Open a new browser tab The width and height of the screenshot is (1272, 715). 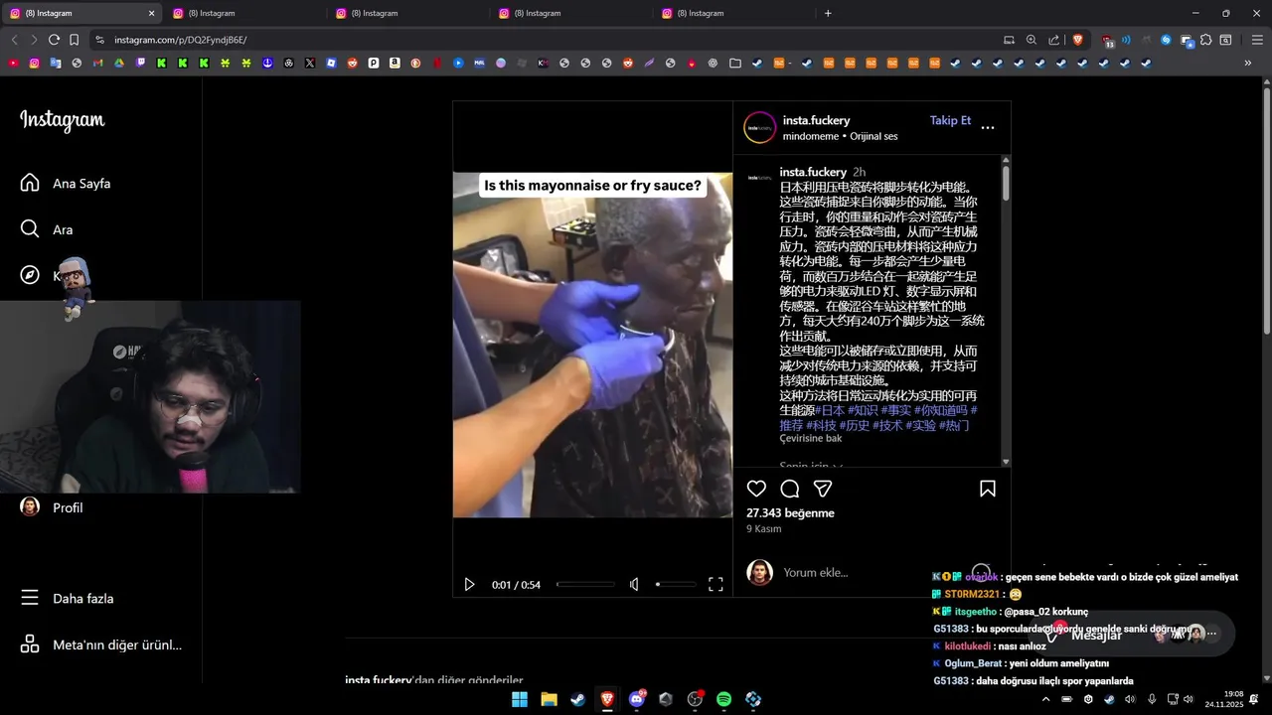[828, 13]
